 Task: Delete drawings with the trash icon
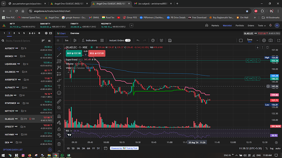(x=59, y=144)
